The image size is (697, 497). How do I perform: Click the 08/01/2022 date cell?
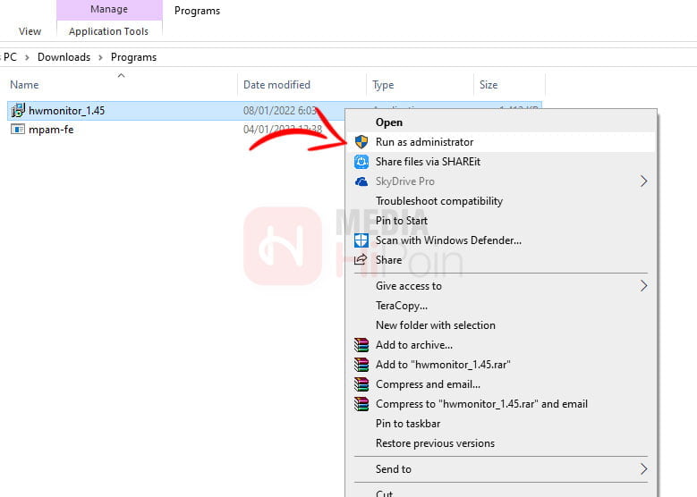coord(279,111)
